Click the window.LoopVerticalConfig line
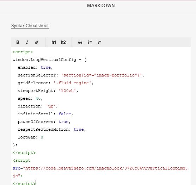196x185 pixels. click(49, 60)
